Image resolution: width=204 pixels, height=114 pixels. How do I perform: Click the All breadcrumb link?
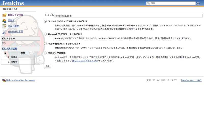click(15, 9)
